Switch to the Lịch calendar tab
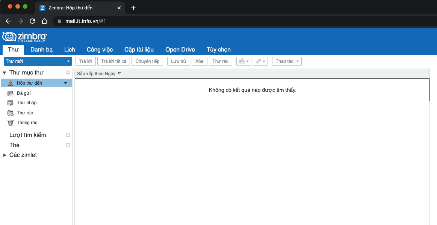 [x=70, y=50]
